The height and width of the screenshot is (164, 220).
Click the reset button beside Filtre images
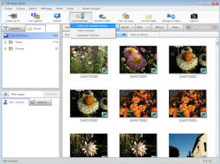tap(52, 94)
